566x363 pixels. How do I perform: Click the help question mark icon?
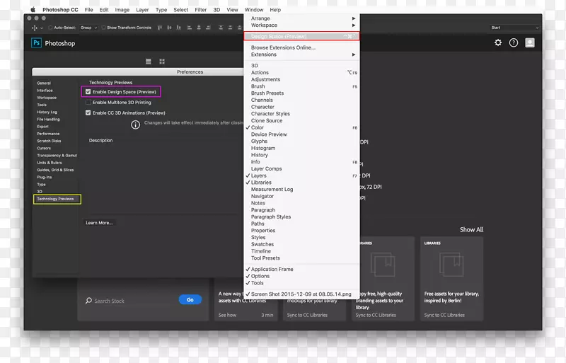514,42
